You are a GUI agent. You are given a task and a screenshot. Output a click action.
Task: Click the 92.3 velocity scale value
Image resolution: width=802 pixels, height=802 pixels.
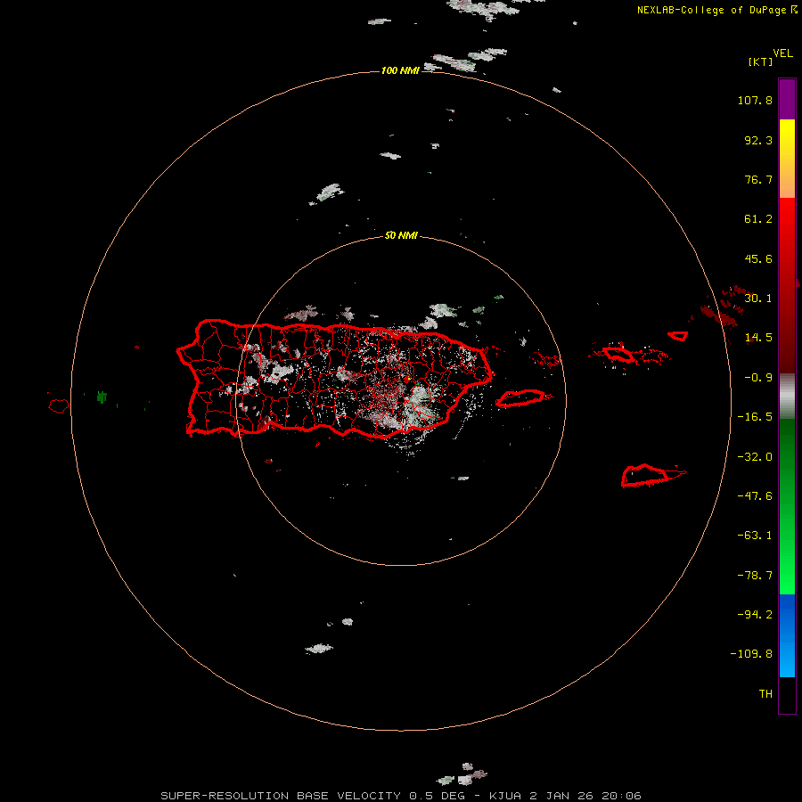click(758, 140)
